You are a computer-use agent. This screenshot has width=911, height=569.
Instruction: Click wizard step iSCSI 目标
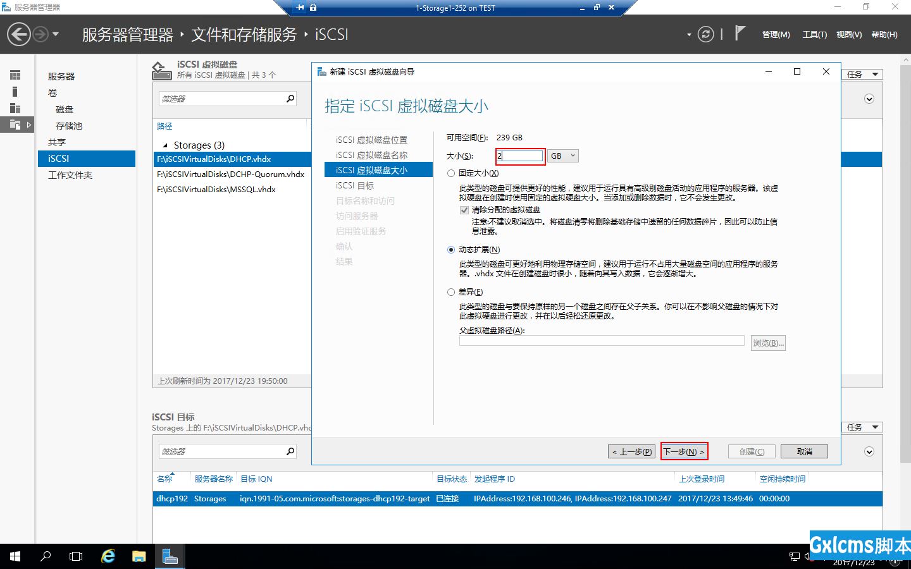click(354, 186)
